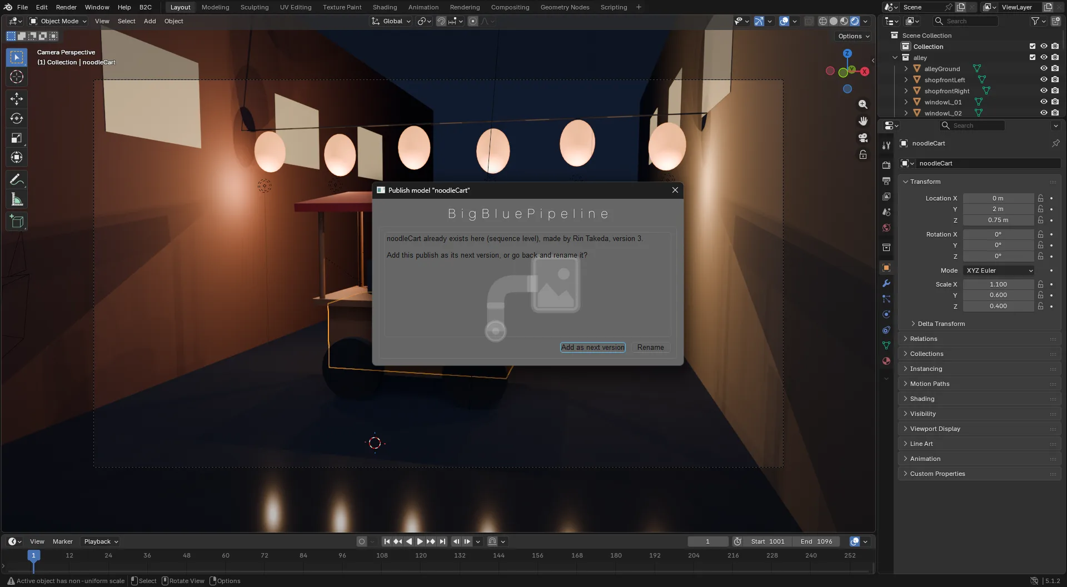Click the pan view hand icon

coord(862,121)
